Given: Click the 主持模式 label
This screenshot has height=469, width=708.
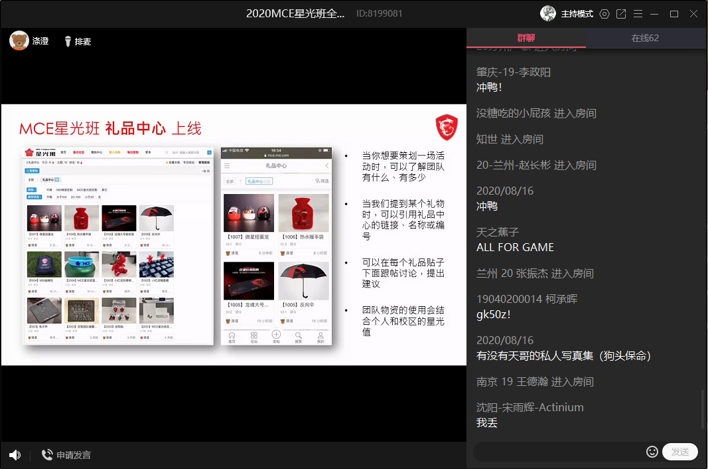Looking at the screenshot, I should point(577,14).
